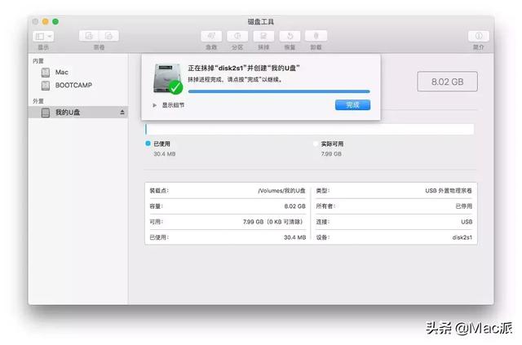Image resolution: width=522 pixels, height=345 pixels.
Task: Click the Info (简介) toolbar icon
Action: pyautogui.click(x=479, y=36)
